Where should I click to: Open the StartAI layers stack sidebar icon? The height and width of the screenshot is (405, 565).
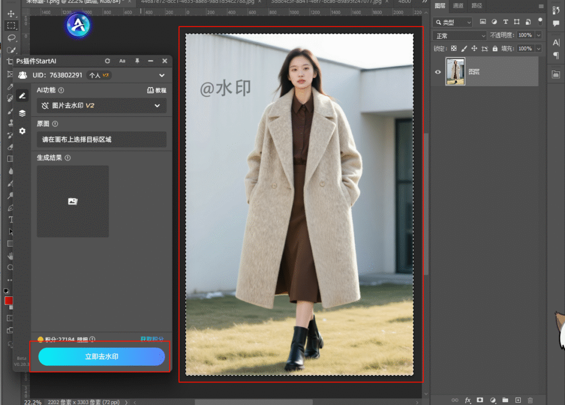[x=22, y=113]
